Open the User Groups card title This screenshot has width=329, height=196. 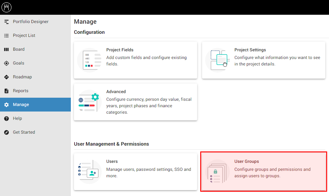tap(246, 162)
